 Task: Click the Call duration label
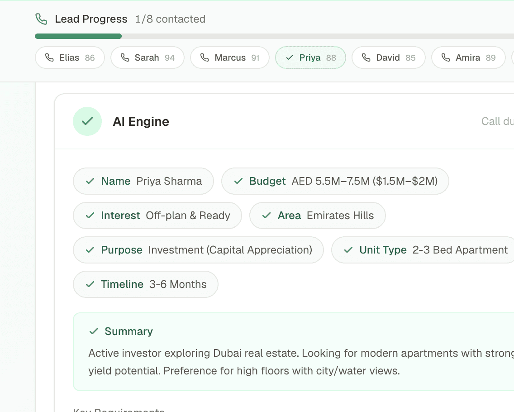497,121
